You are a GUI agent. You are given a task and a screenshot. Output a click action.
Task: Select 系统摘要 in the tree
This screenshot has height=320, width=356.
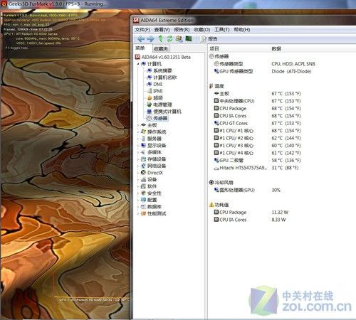pos(159,70)
